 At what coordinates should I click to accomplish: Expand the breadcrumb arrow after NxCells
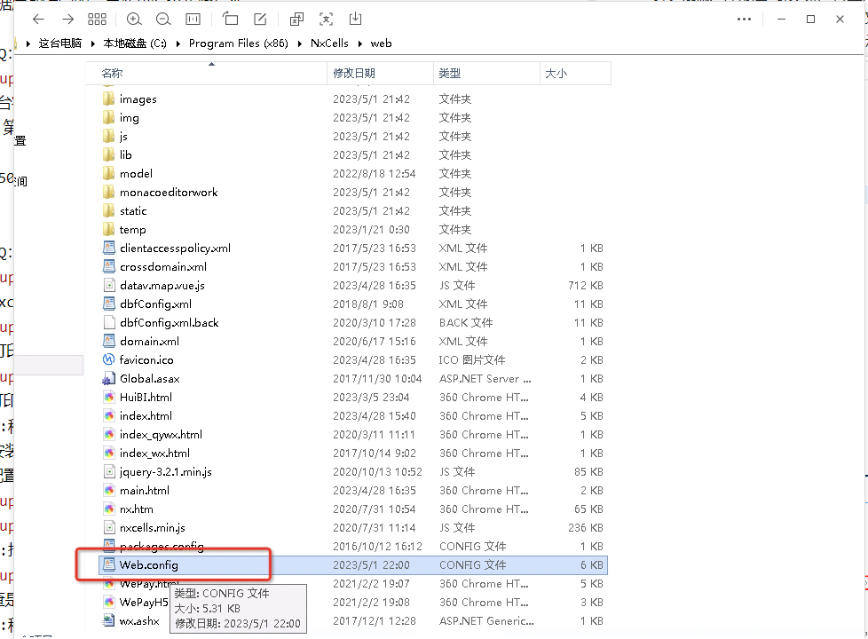point(360,43)
